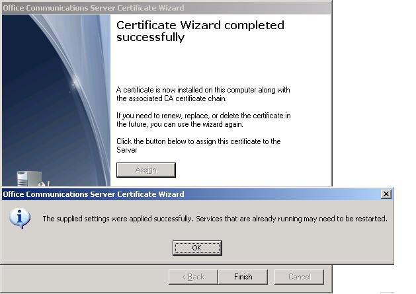Click the 'Services that are already running' sentence
This screenshot has height=294, width=416.
point(292,219)
